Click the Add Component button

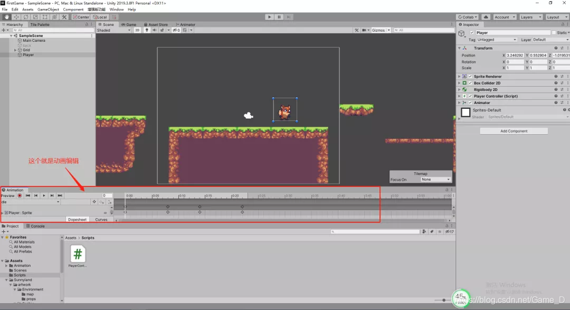tap(514, 131)
